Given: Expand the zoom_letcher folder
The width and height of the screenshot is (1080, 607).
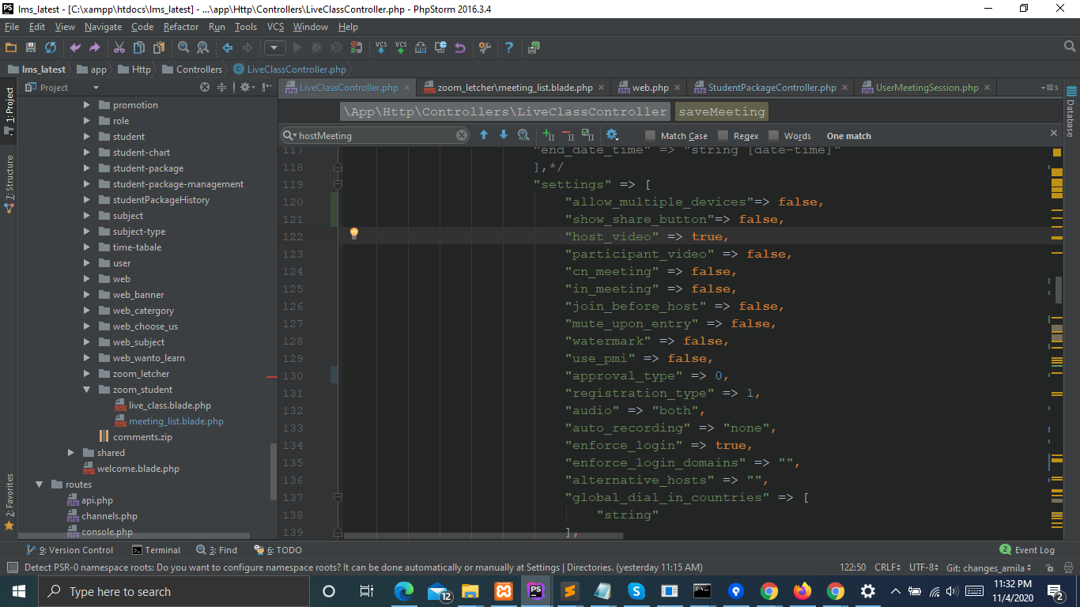Looking at the screenshot, I should 87,374.
